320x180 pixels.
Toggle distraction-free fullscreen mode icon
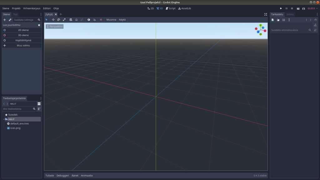[266, 14]
